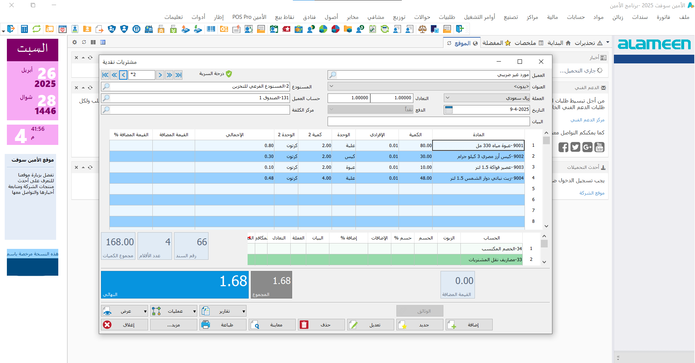Click the magnifier in the مركز الكلفة field
This screenshot has height=363, width=695.
(x=106, y=110)
